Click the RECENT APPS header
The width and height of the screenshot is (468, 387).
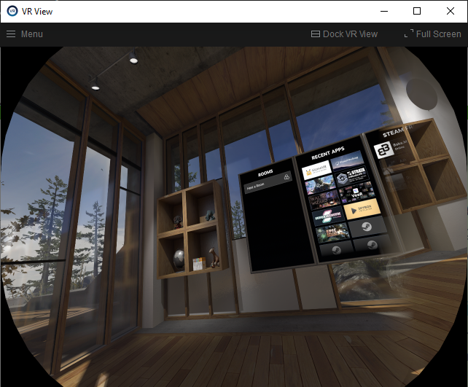[x=328, y=153]
